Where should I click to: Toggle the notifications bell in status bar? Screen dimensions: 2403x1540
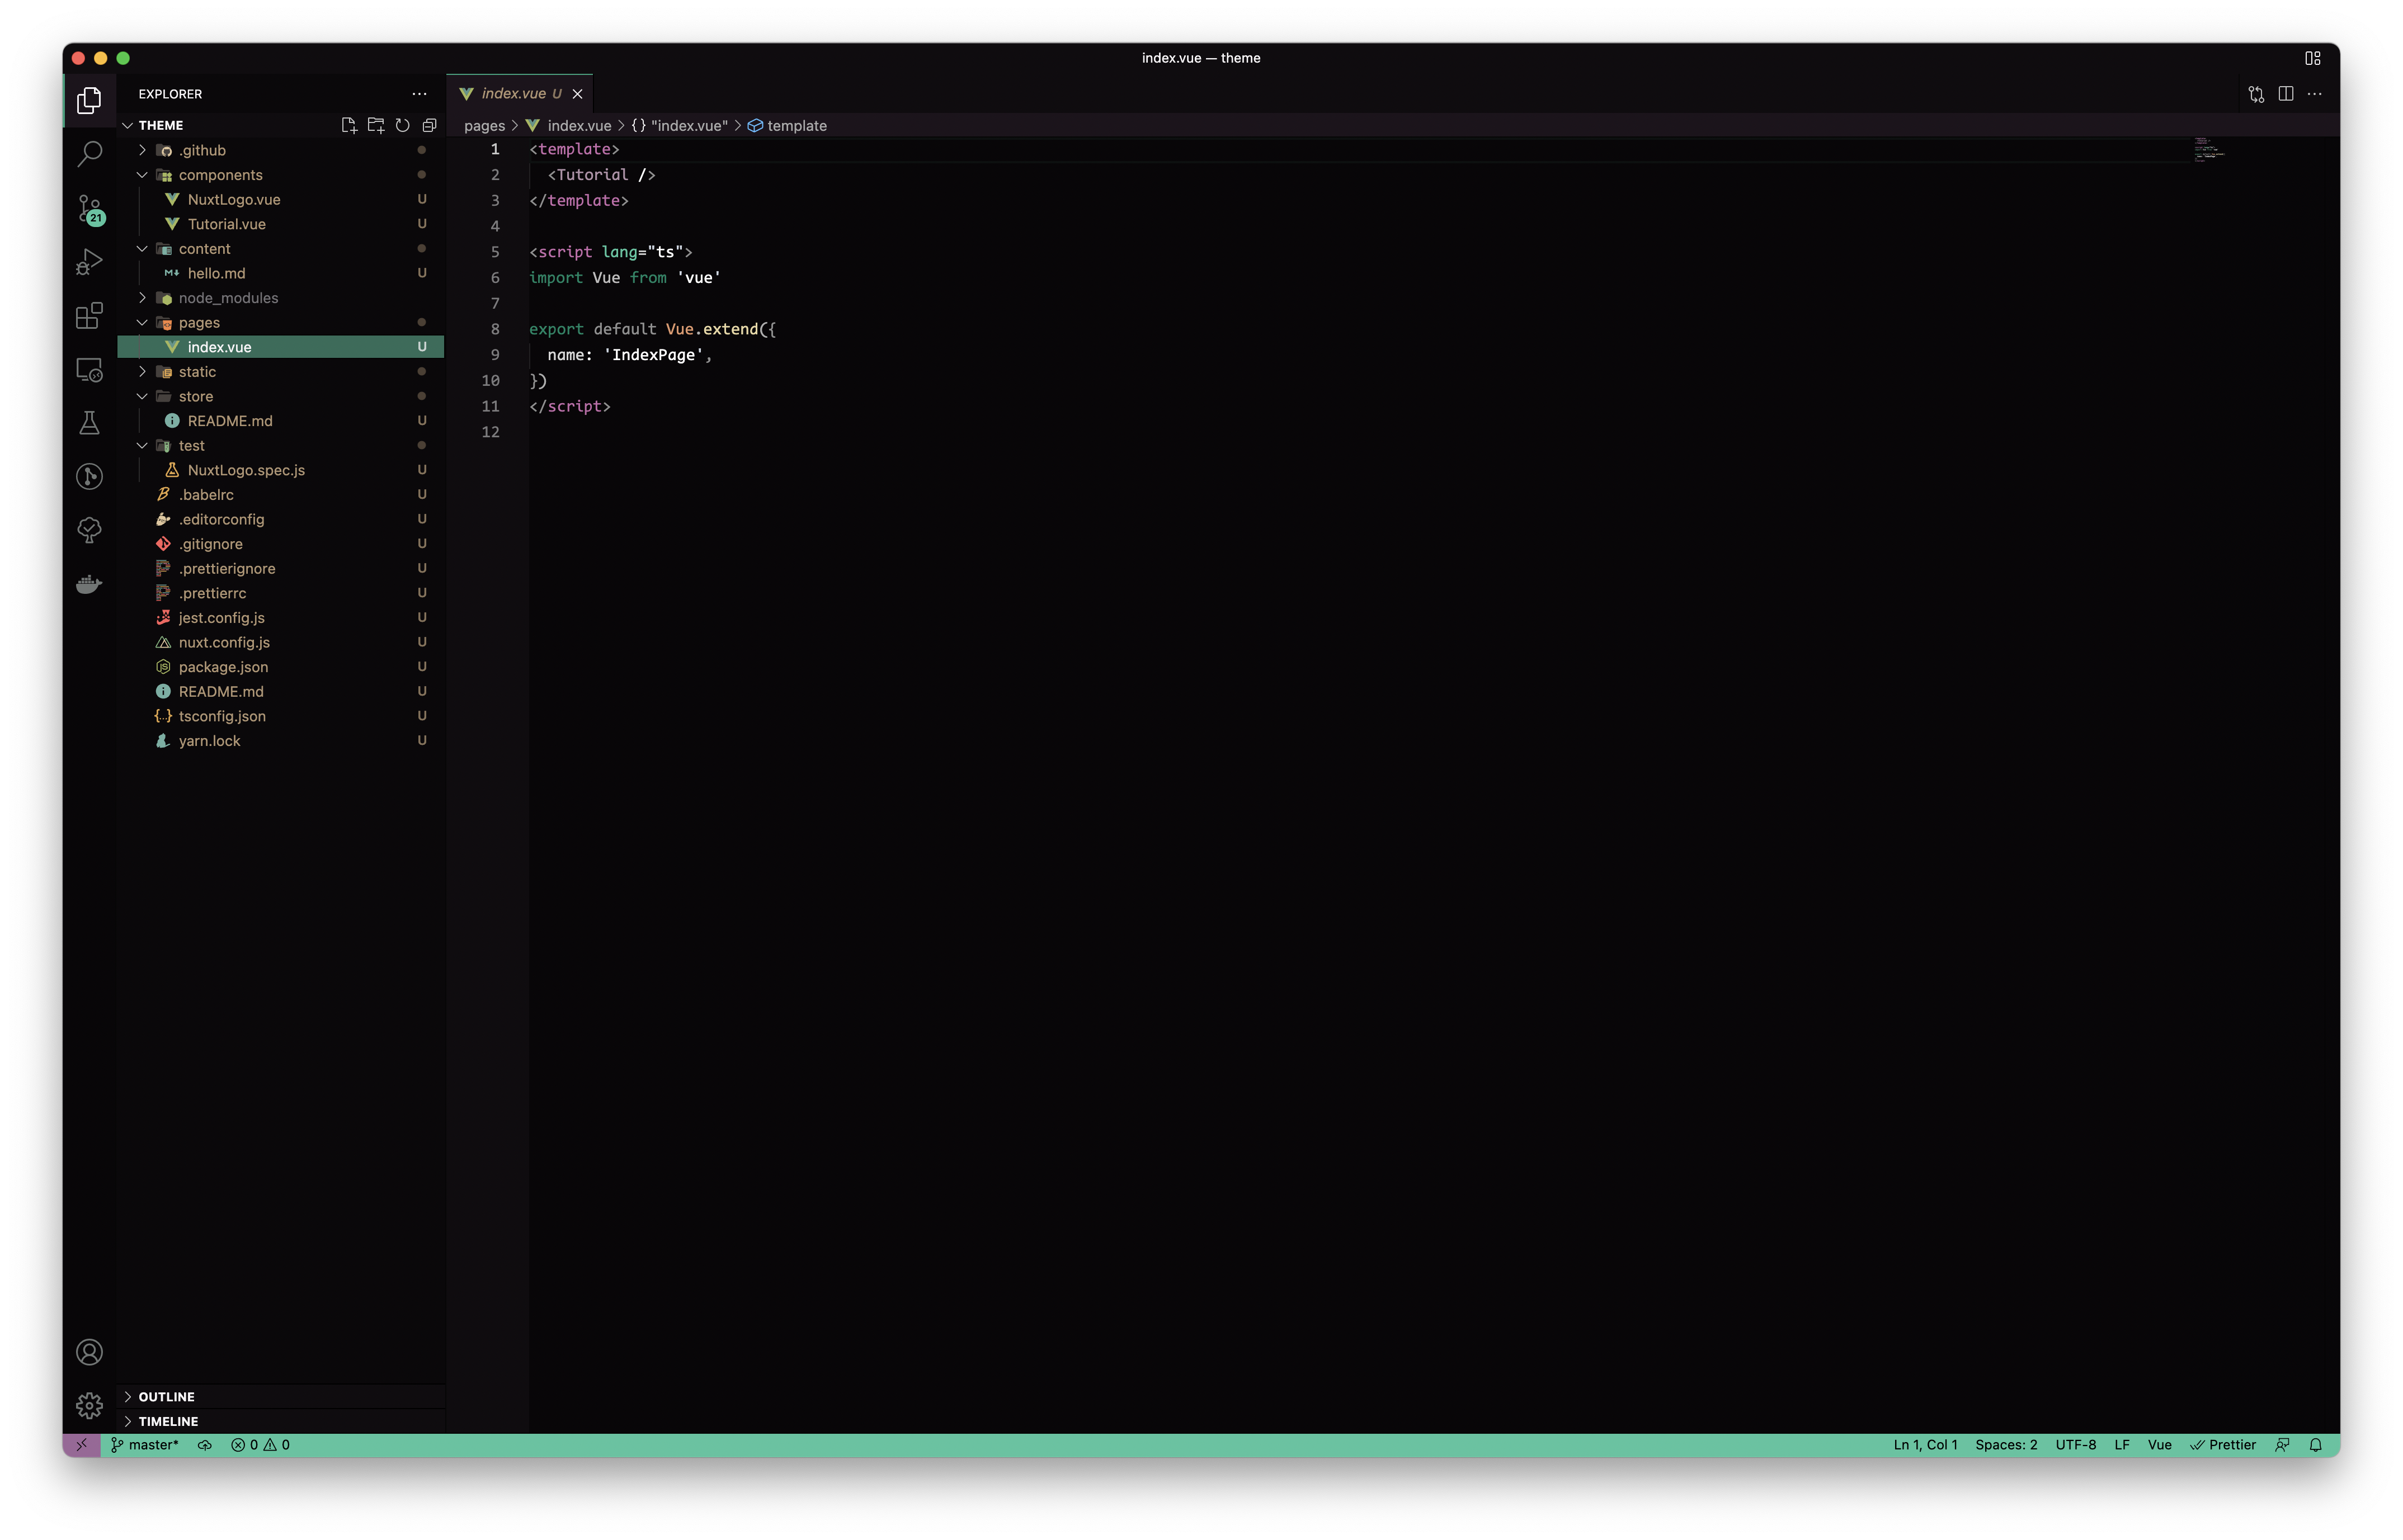pyautogui.click(x=2315, y=1445)
